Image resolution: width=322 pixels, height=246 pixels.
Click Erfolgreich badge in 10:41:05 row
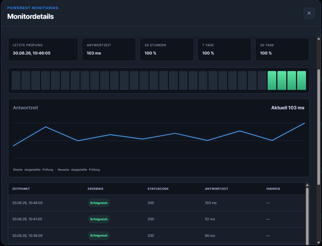pyautogui.click(x=99, y=219)
